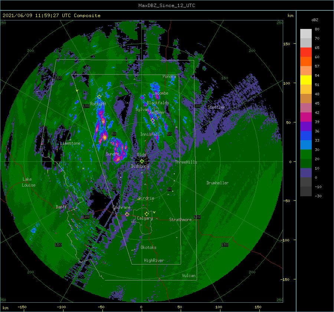Screen dimensions: 334x312
Task: Click the -150 tick on the bottom axis
Action: coord(22,307)
